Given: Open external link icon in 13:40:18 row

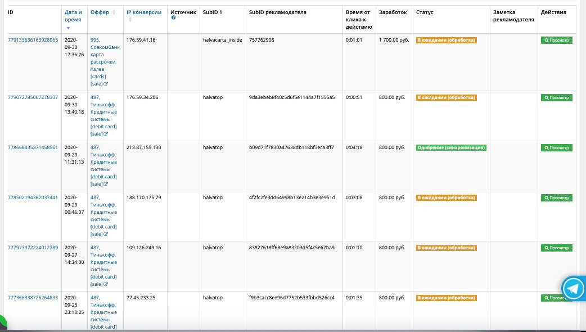Looking at the screenshot, I should pos(106,134).
